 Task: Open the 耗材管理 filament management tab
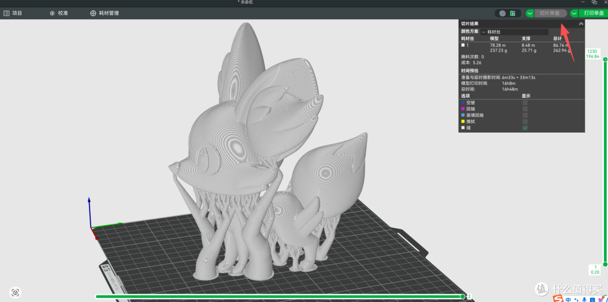(105, 13)
